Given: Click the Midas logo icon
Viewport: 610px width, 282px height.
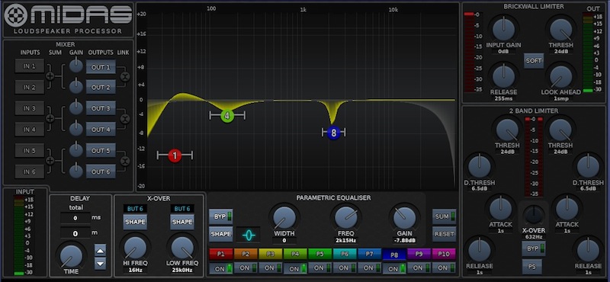Looking at the screenshot, I should click(x=16, y=15).
